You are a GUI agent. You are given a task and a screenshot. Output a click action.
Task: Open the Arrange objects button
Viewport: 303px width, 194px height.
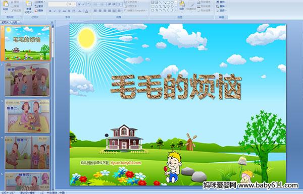tap(182, 6)
